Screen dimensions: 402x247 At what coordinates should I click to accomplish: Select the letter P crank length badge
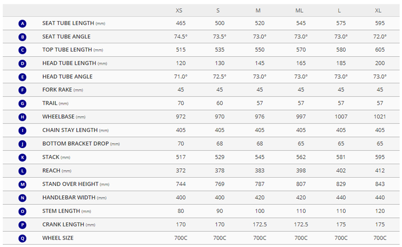tap(22, 224)
